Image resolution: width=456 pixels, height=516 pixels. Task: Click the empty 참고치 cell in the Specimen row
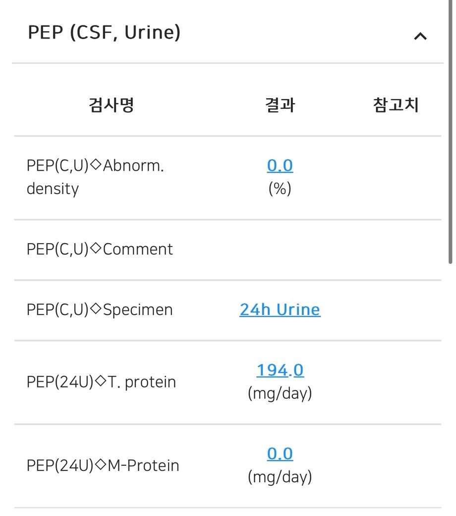[x=396, y=310]
